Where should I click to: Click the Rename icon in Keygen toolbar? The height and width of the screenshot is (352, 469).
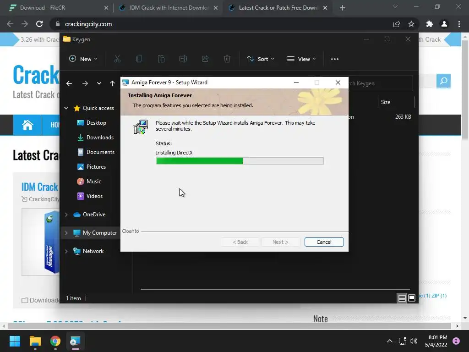pyautogui.click(x=183, y=59)
